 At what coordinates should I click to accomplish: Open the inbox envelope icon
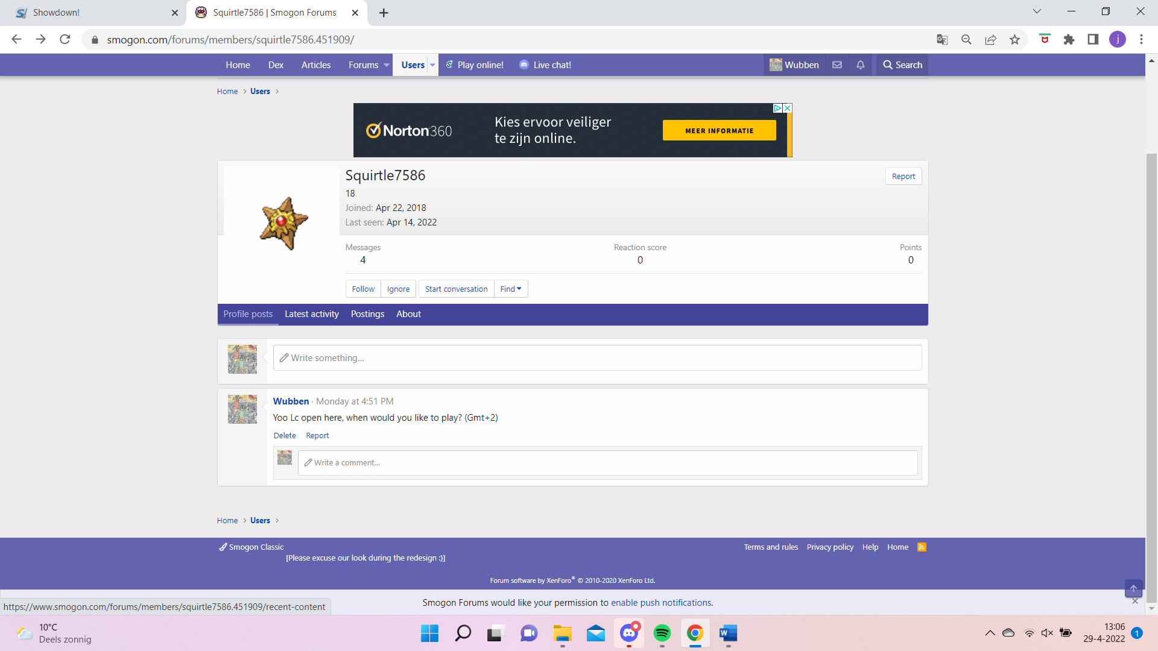point(837,65)
